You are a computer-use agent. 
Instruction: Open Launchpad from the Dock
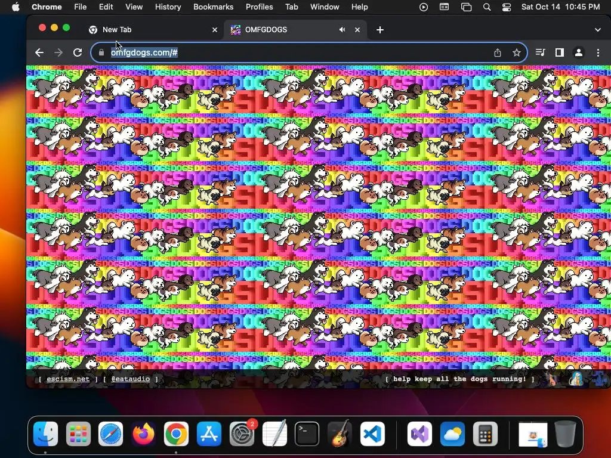point(78,434)
